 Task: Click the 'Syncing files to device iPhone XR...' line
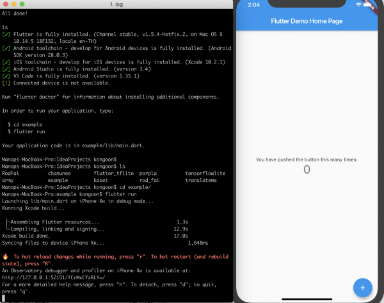[x=53, y=243]
